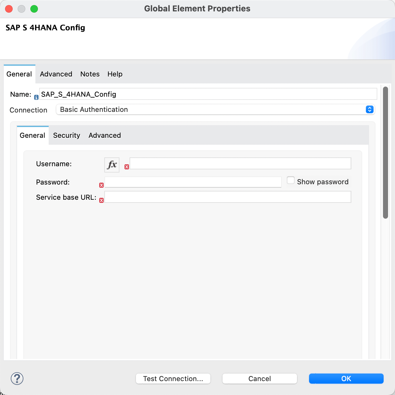Close the Global Element Properties window

pyautogui.click(x=9, y=9)
